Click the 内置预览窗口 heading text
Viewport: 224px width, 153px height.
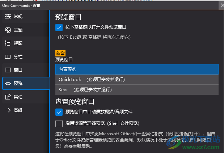(x=75, y=102)
